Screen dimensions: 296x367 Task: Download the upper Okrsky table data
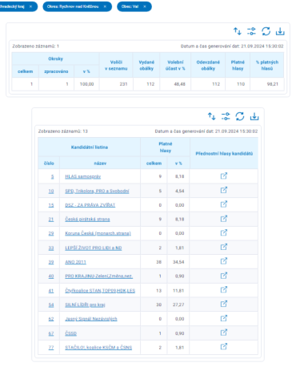[280, 31]
